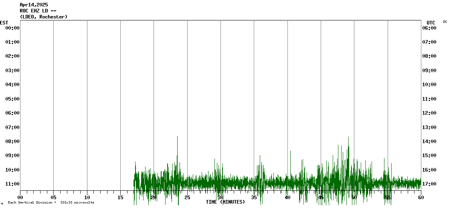The height and width of the screenshot is (208, 453).
Task: Click the UTC axis heading
Action: pos(431,22)
